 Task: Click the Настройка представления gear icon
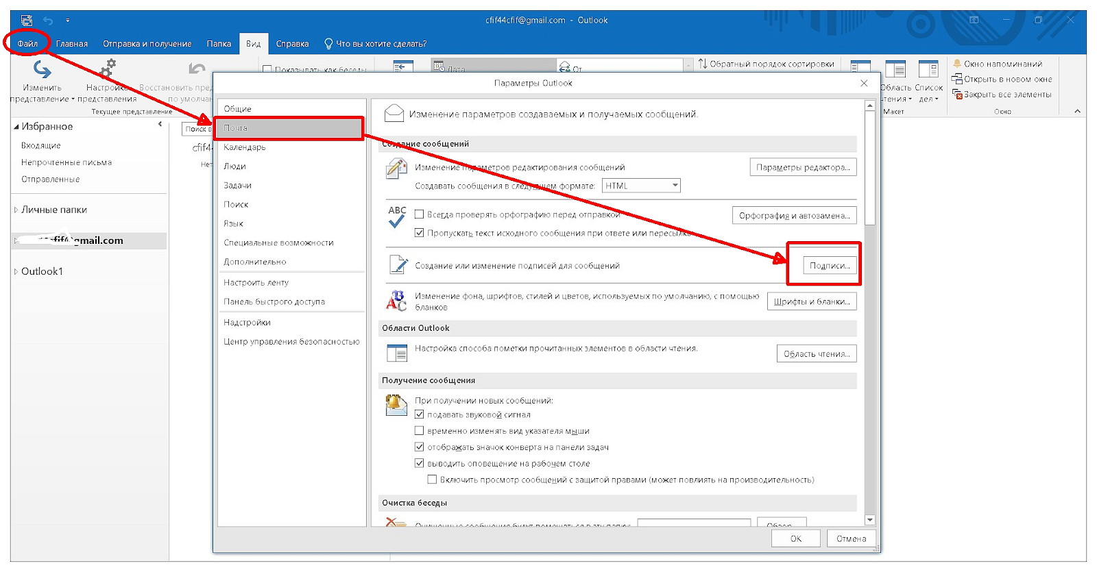tap(107, 70)
